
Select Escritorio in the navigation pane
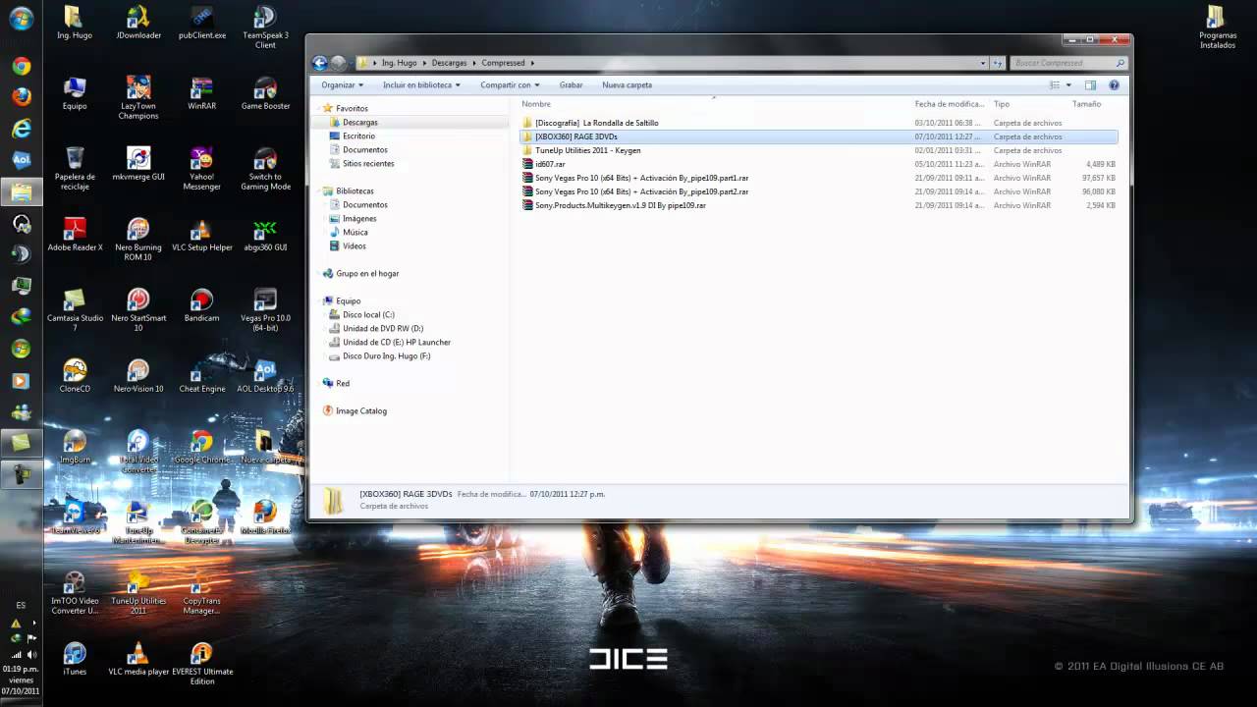click(x=358, y=136)
